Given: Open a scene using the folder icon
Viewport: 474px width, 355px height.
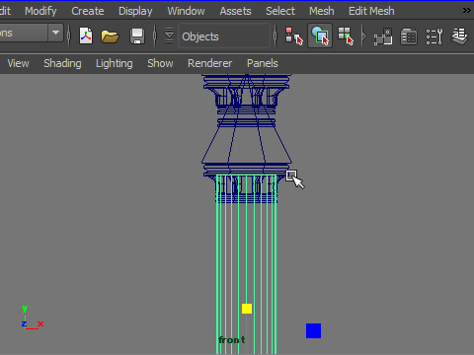Looking at the screenshot, I should coord(110,36).
